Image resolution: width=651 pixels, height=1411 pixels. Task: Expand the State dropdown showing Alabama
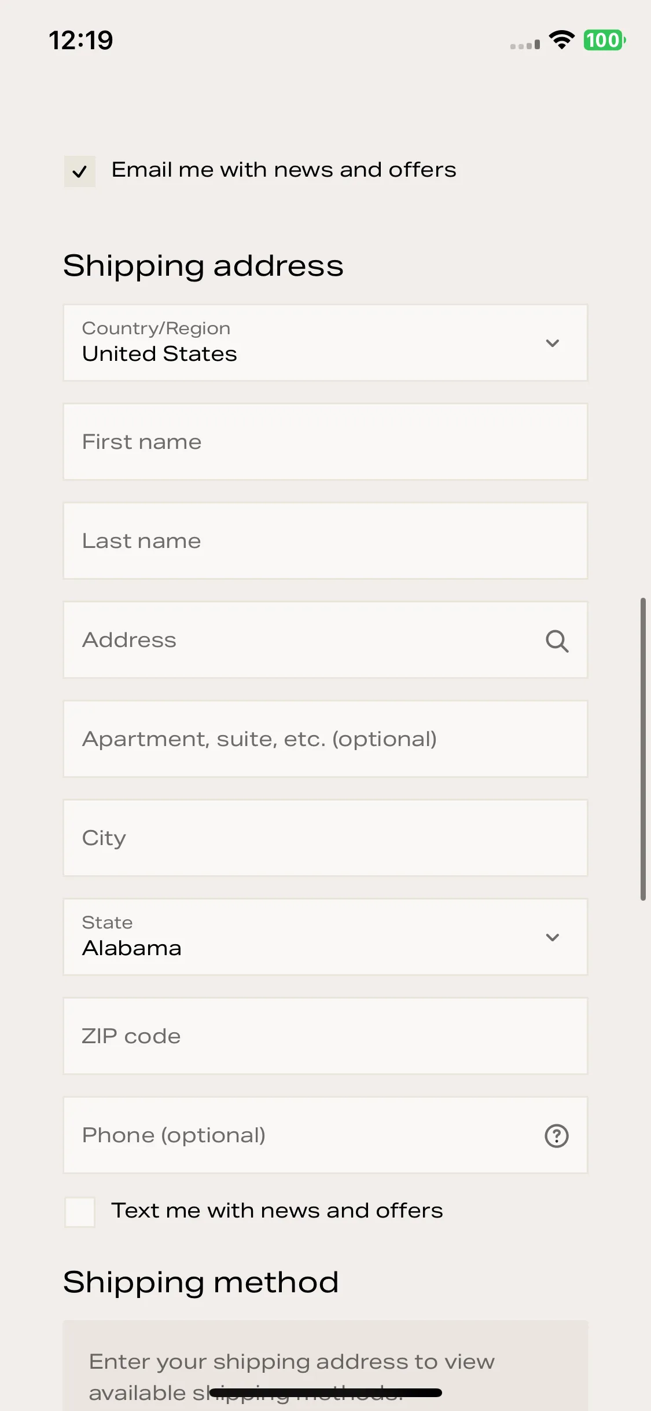325,937
